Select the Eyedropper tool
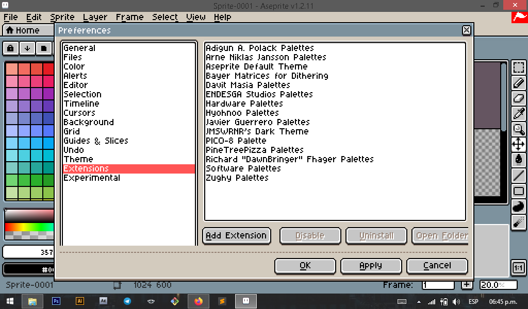 (518, 114)
